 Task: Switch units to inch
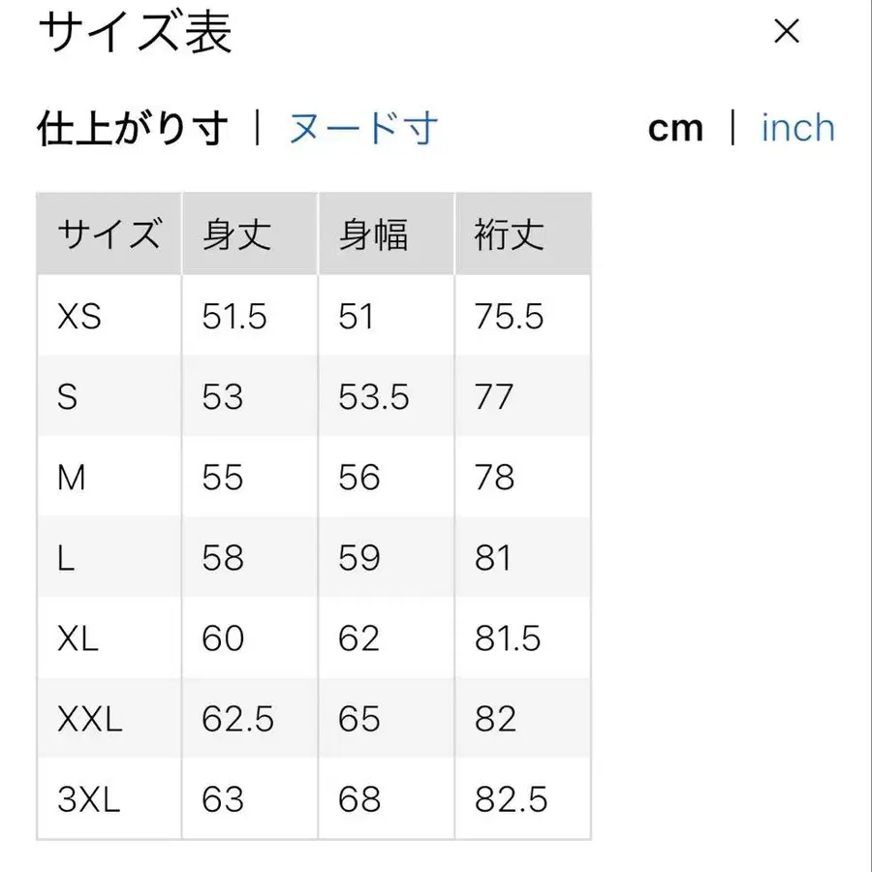[x=797, y=127]
